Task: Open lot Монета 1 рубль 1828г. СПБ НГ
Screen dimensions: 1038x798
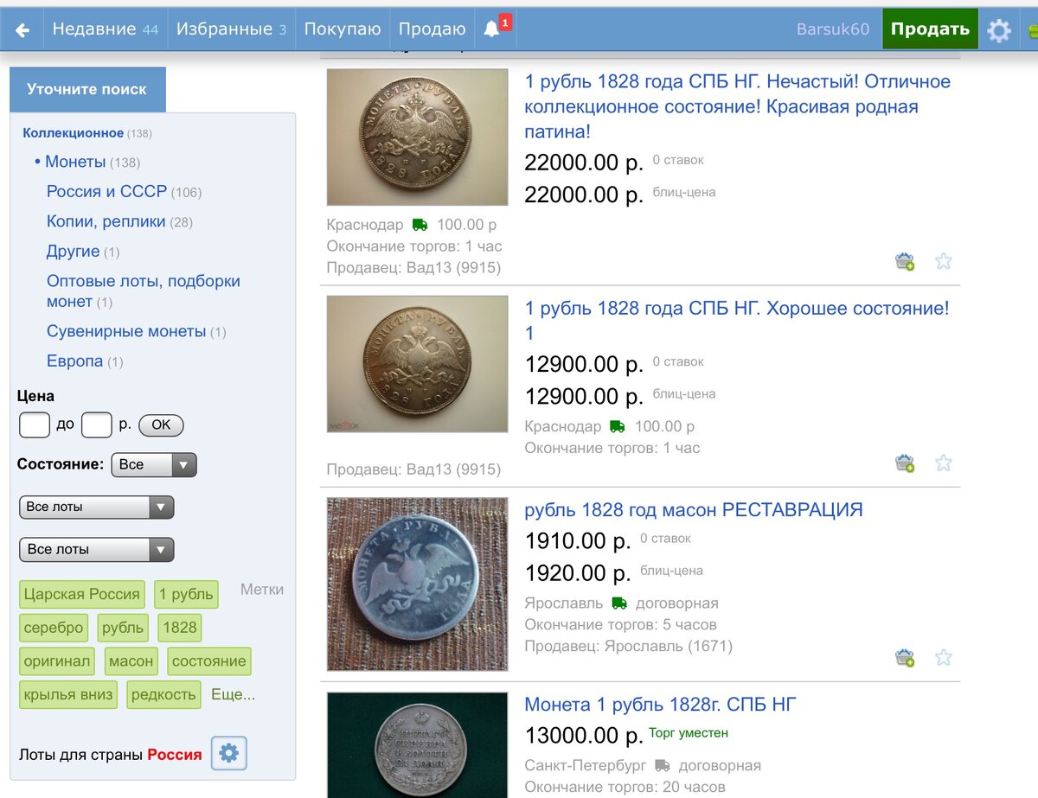Action: click(660, 704)
